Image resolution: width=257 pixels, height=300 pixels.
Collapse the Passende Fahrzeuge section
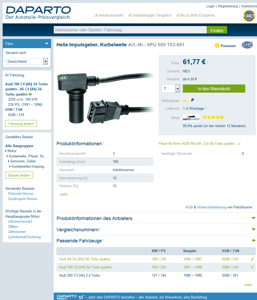pyautogui.click(x=253, y=240)
